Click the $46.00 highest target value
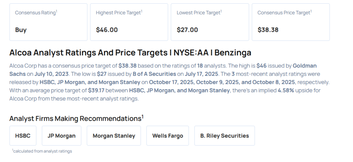353x162 pixels. coord(107,30)
